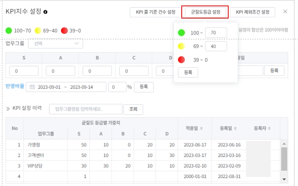This screenshot has height=186, width=298.
Task: Click 등록 button in the grade popup
Action: tap(188, 72)
